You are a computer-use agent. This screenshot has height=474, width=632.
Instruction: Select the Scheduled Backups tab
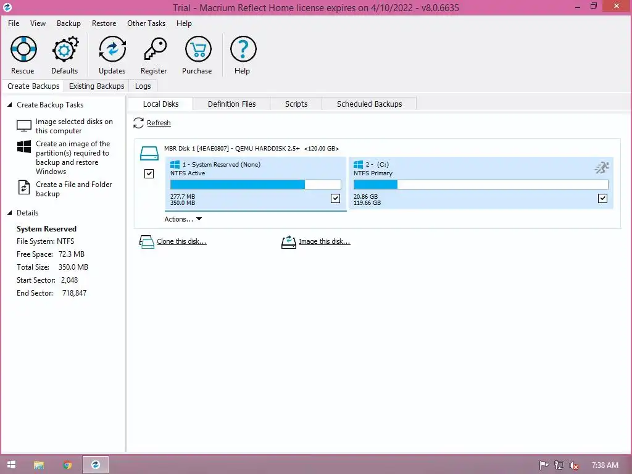coord(370,104)
